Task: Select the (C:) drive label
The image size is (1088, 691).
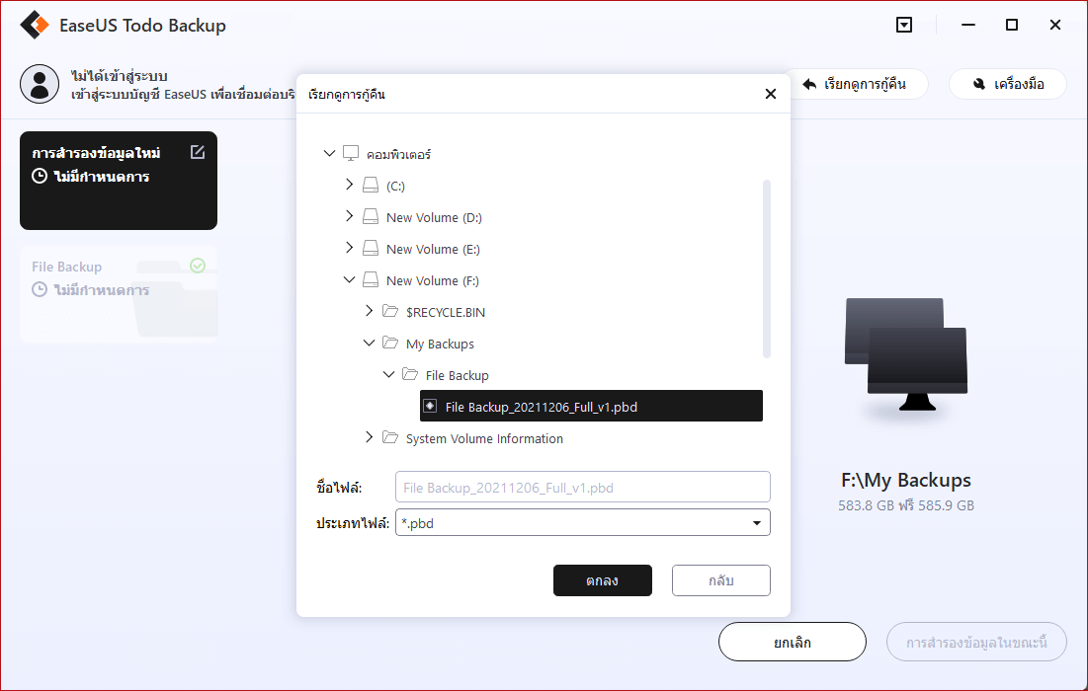Action: [x=395, y=187]
